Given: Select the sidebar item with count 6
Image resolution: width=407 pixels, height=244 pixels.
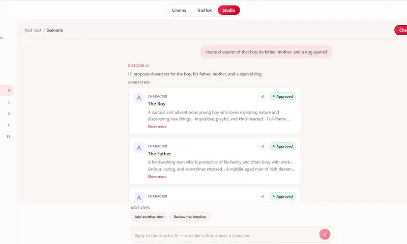Looking at the screenshot, I should tap(7, 114).
